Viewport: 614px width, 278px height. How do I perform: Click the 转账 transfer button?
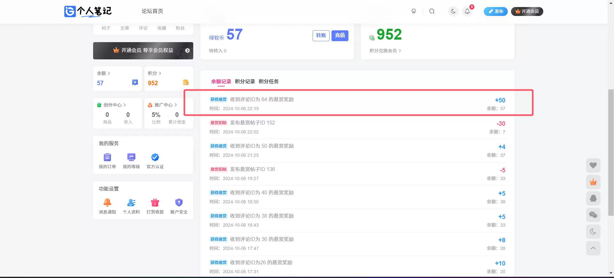pyautogui.click(x=321, y=35)
